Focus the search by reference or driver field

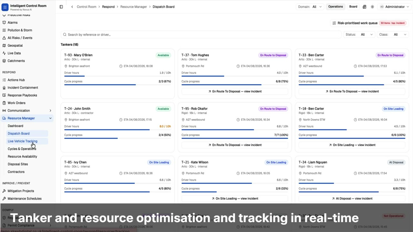(x=201, y=34)
